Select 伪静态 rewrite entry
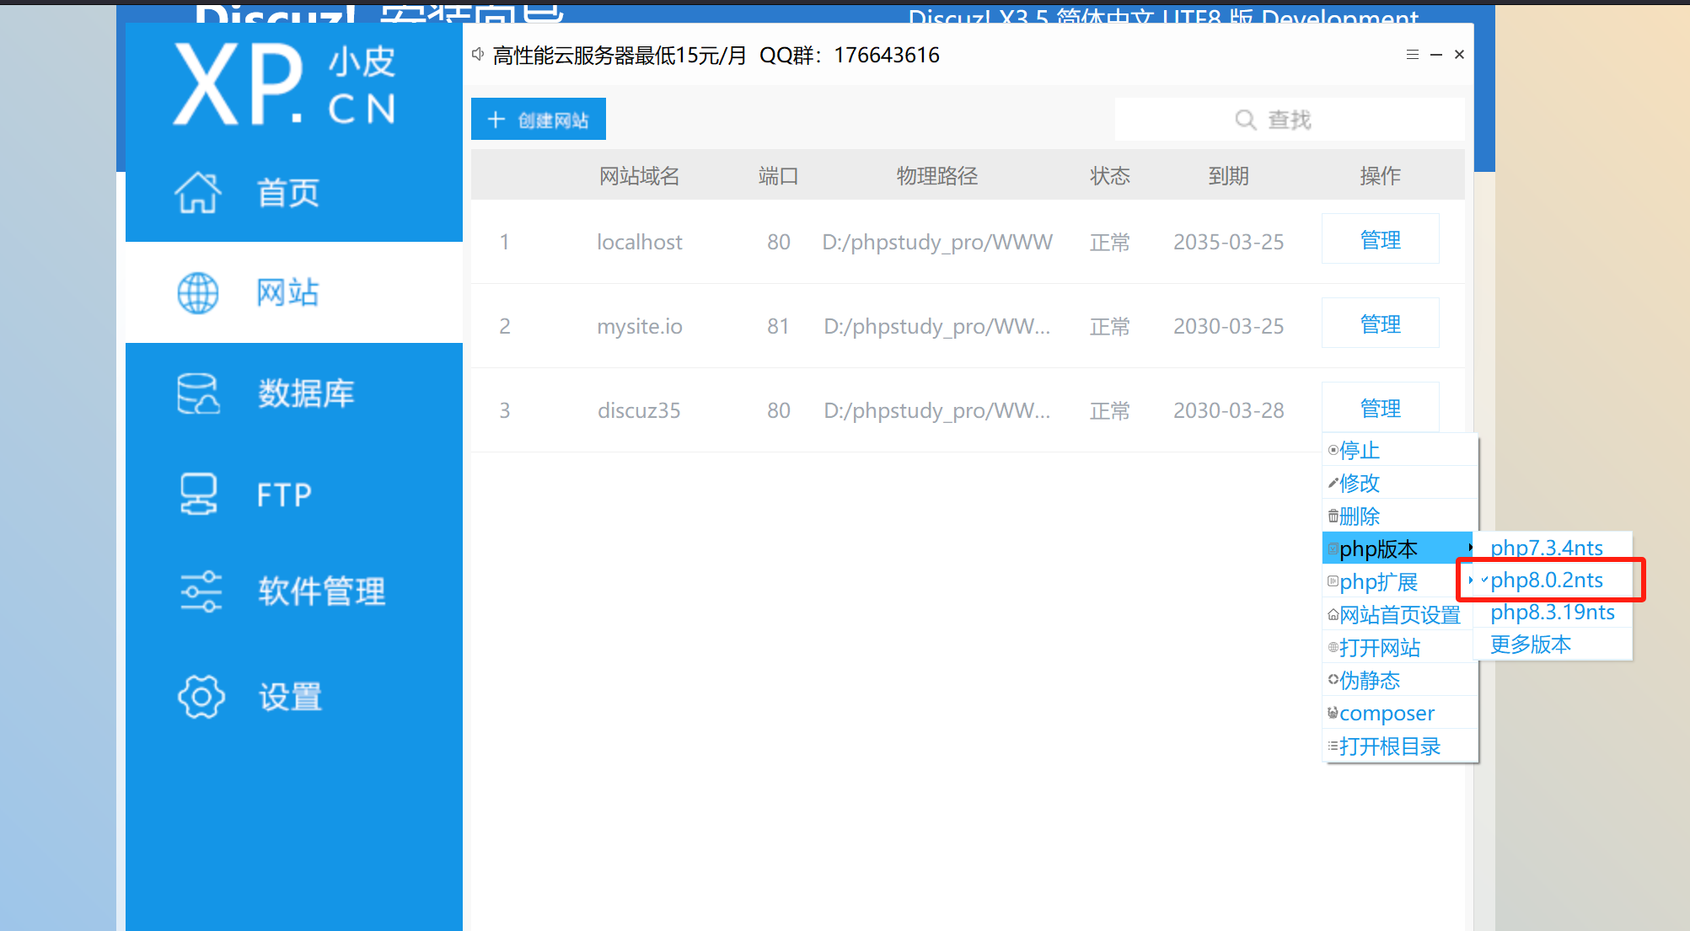 1400,681
